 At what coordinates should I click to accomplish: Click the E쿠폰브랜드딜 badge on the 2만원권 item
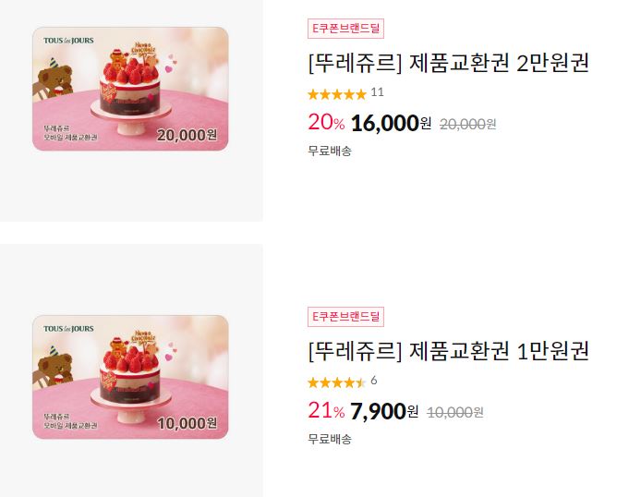tap(345, 29)
